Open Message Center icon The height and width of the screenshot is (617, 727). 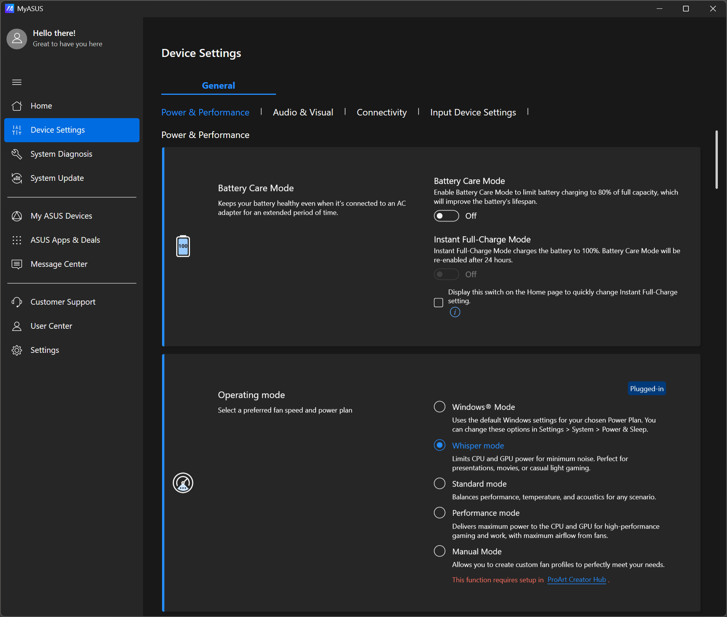click(x=17, y=264)
